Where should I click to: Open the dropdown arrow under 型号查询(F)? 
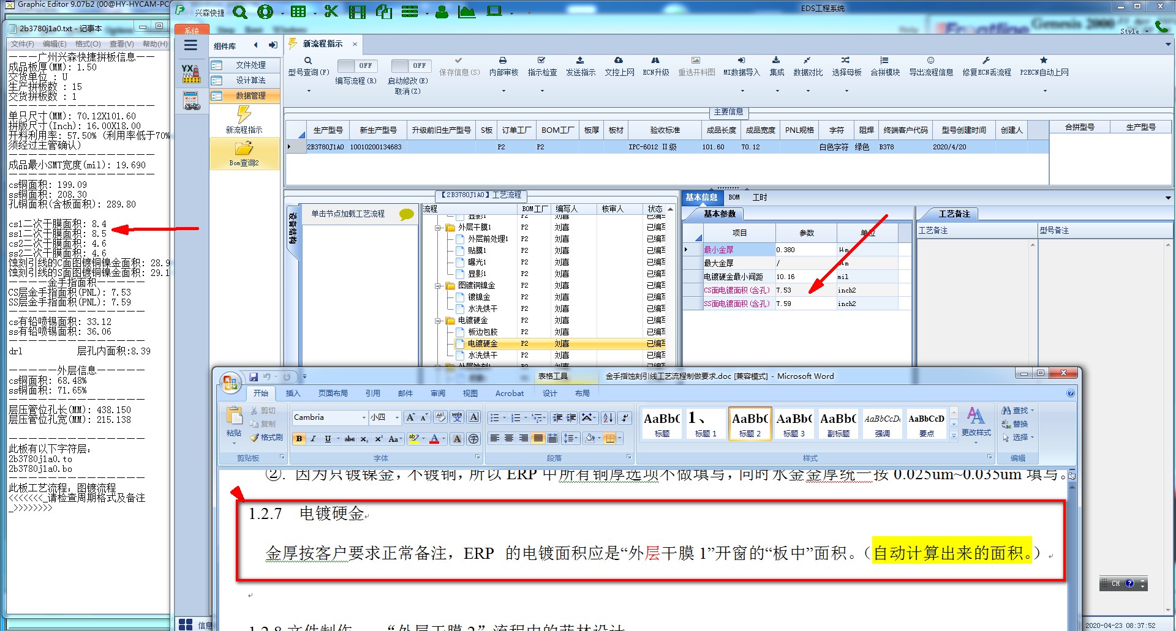[309, 91]
